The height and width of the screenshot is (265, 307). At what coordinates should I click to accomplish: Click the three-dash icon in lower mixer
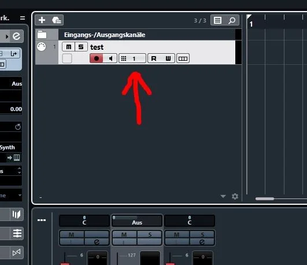click(42, 220)
